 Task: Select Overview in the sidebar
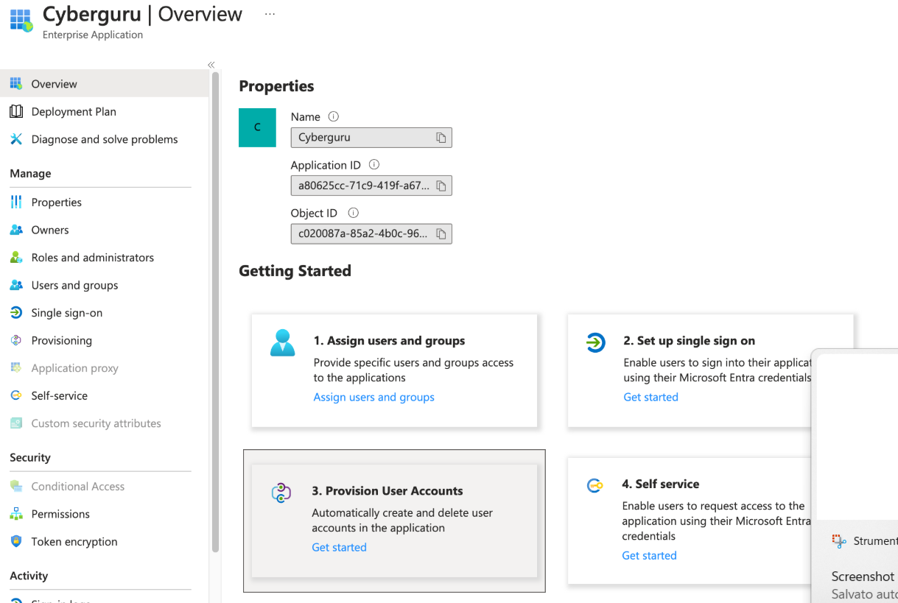coord(105,83)
